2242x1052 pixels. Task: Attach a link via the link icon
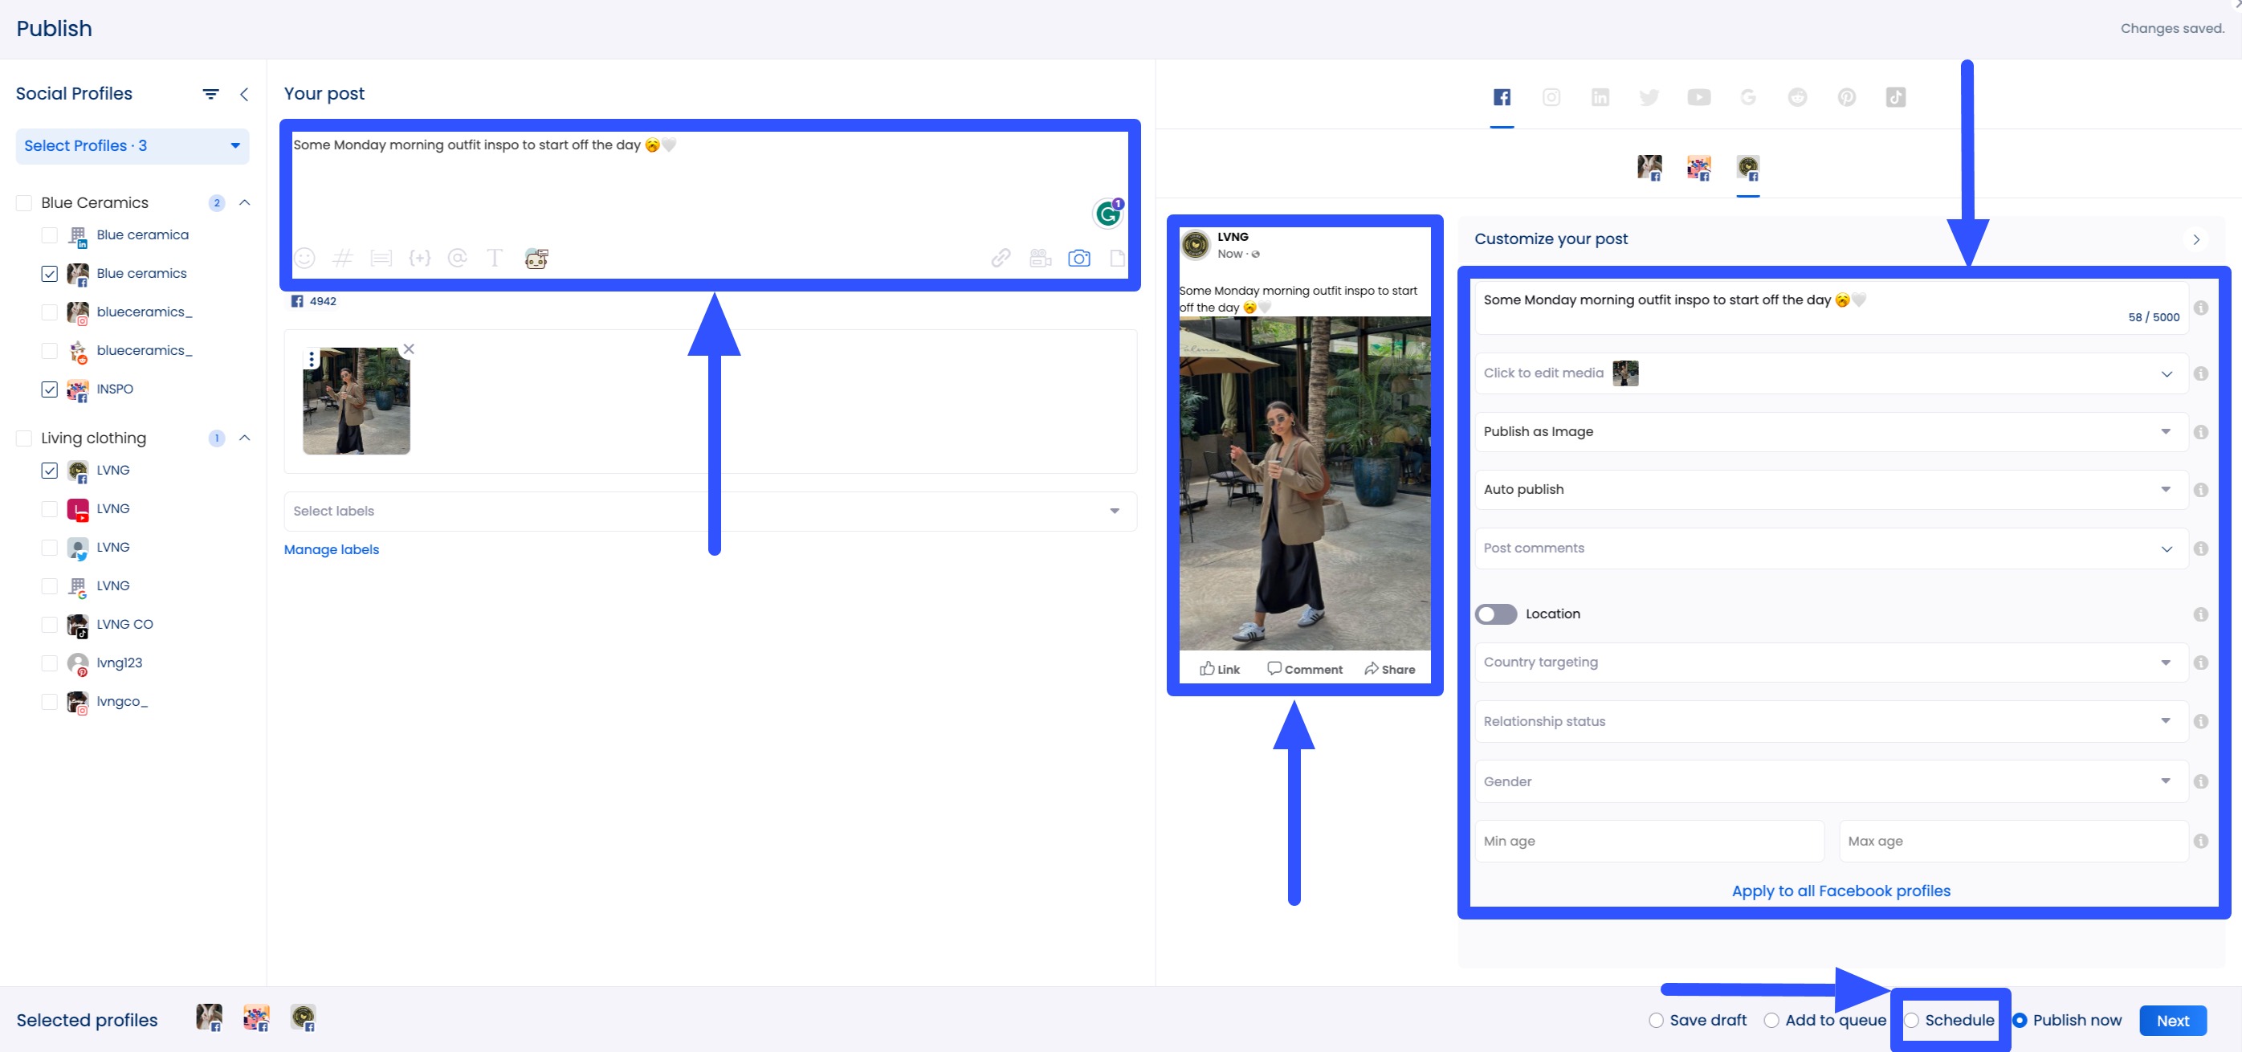pyautogui.click(x=1001, y=258)
